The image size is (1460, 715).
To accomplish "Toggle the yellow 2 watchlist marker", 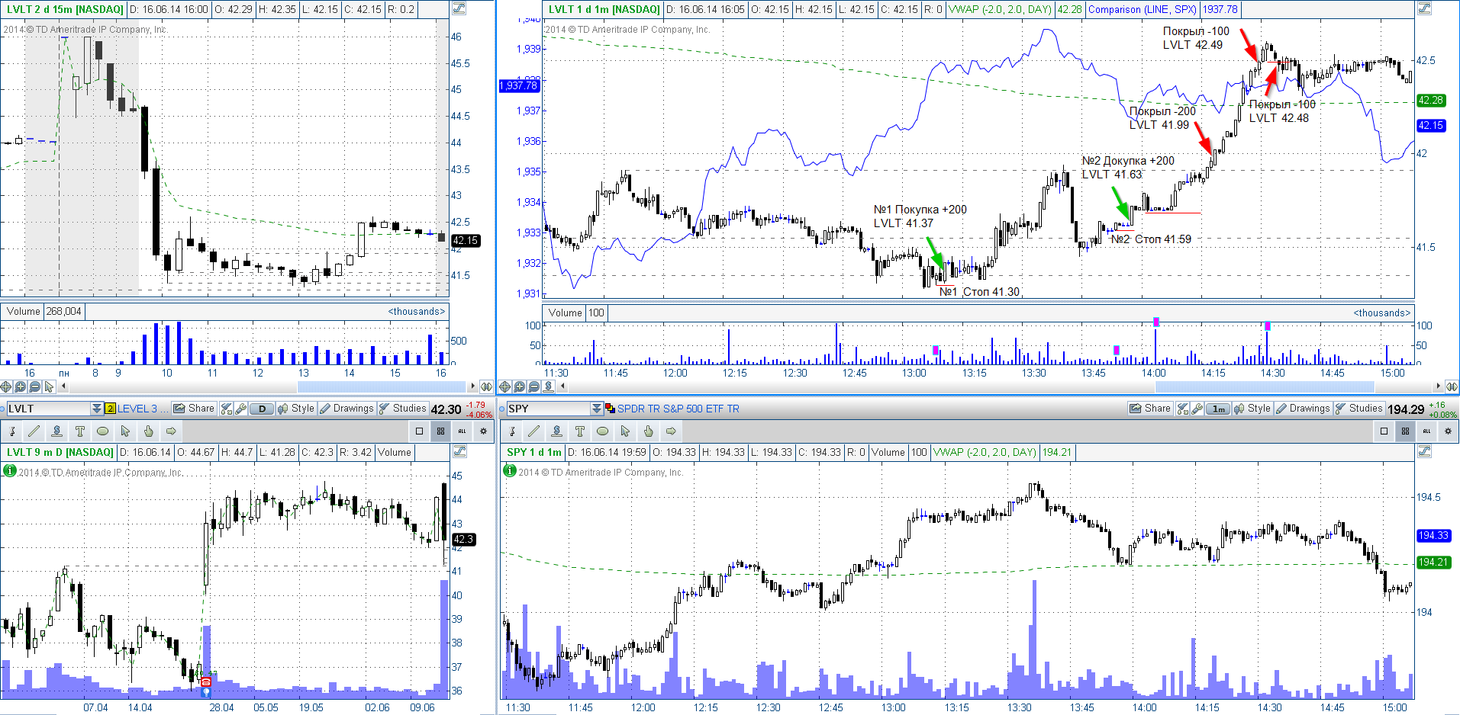I will (x=110, y=409).
